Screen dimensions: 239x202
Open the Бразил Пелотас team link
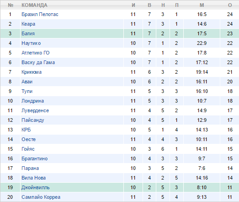pos(40,14)
